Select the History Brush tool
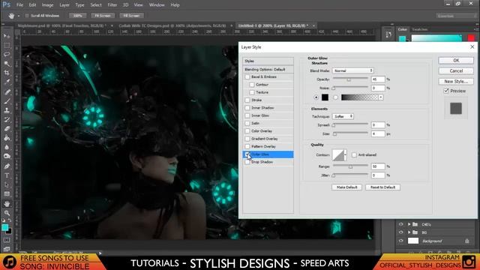The width and height of the screenshot is (480, 270). [x=7, y=119]
